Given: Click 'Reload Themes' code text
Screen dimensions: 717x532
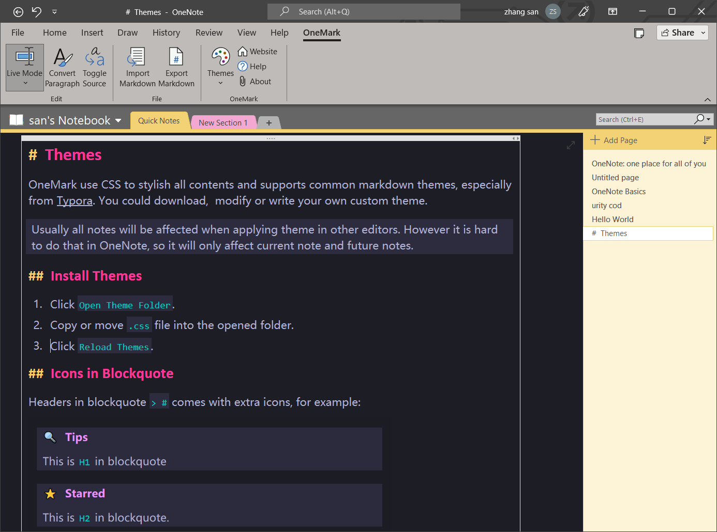Looking at the screenshot, I should point(114,347).
